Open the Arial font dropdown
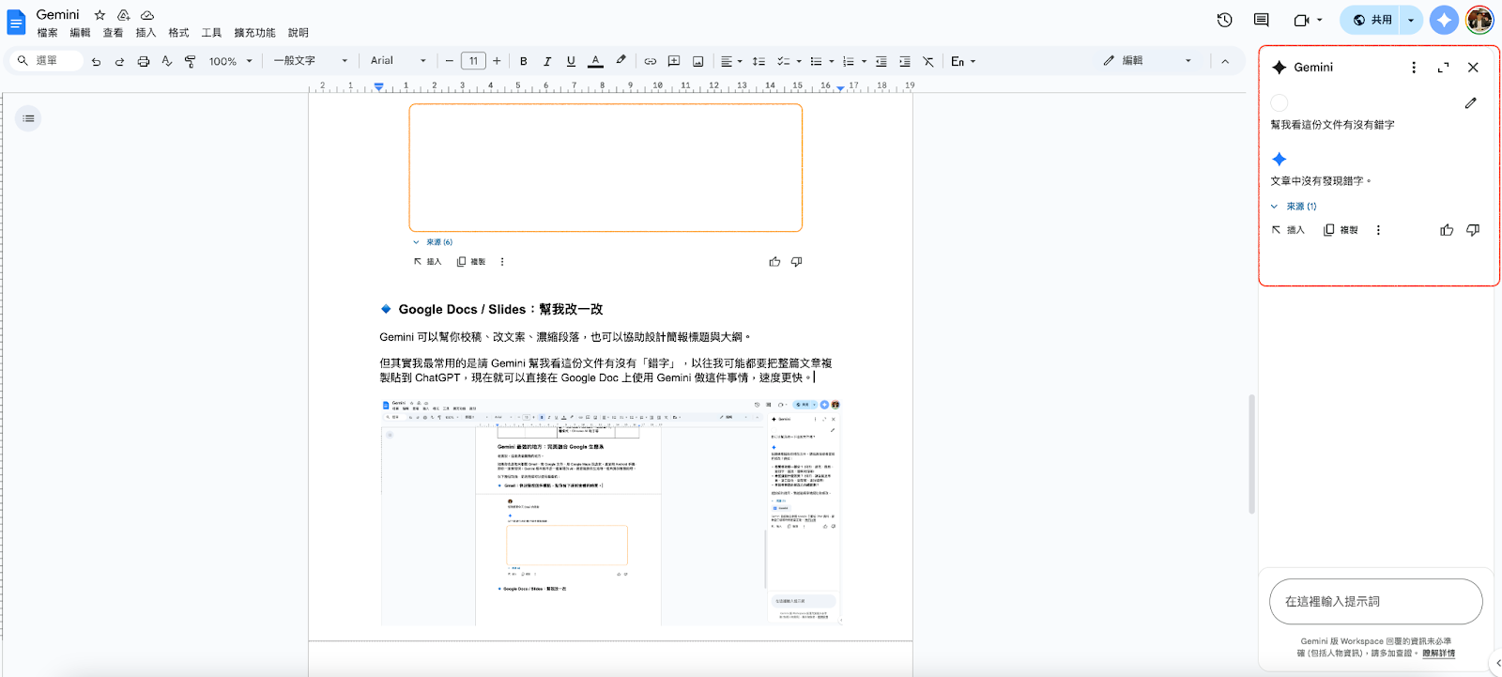The height and width of the screenshot is (677, 1502). [x=398, y=61]
